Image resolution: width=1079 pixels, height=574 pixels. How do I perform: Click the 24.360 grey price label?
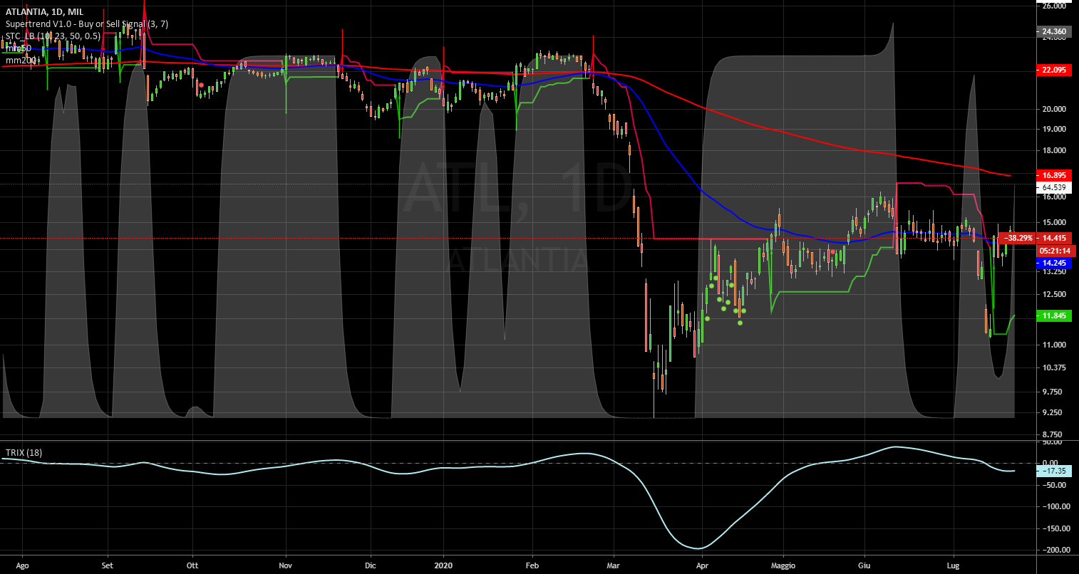click(1054, 31)
